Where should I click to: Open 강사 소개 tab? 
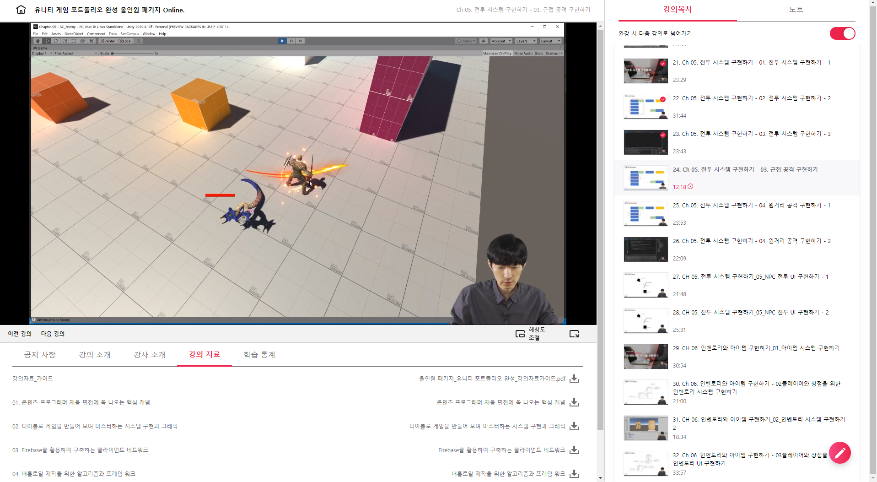pos(150,355)
